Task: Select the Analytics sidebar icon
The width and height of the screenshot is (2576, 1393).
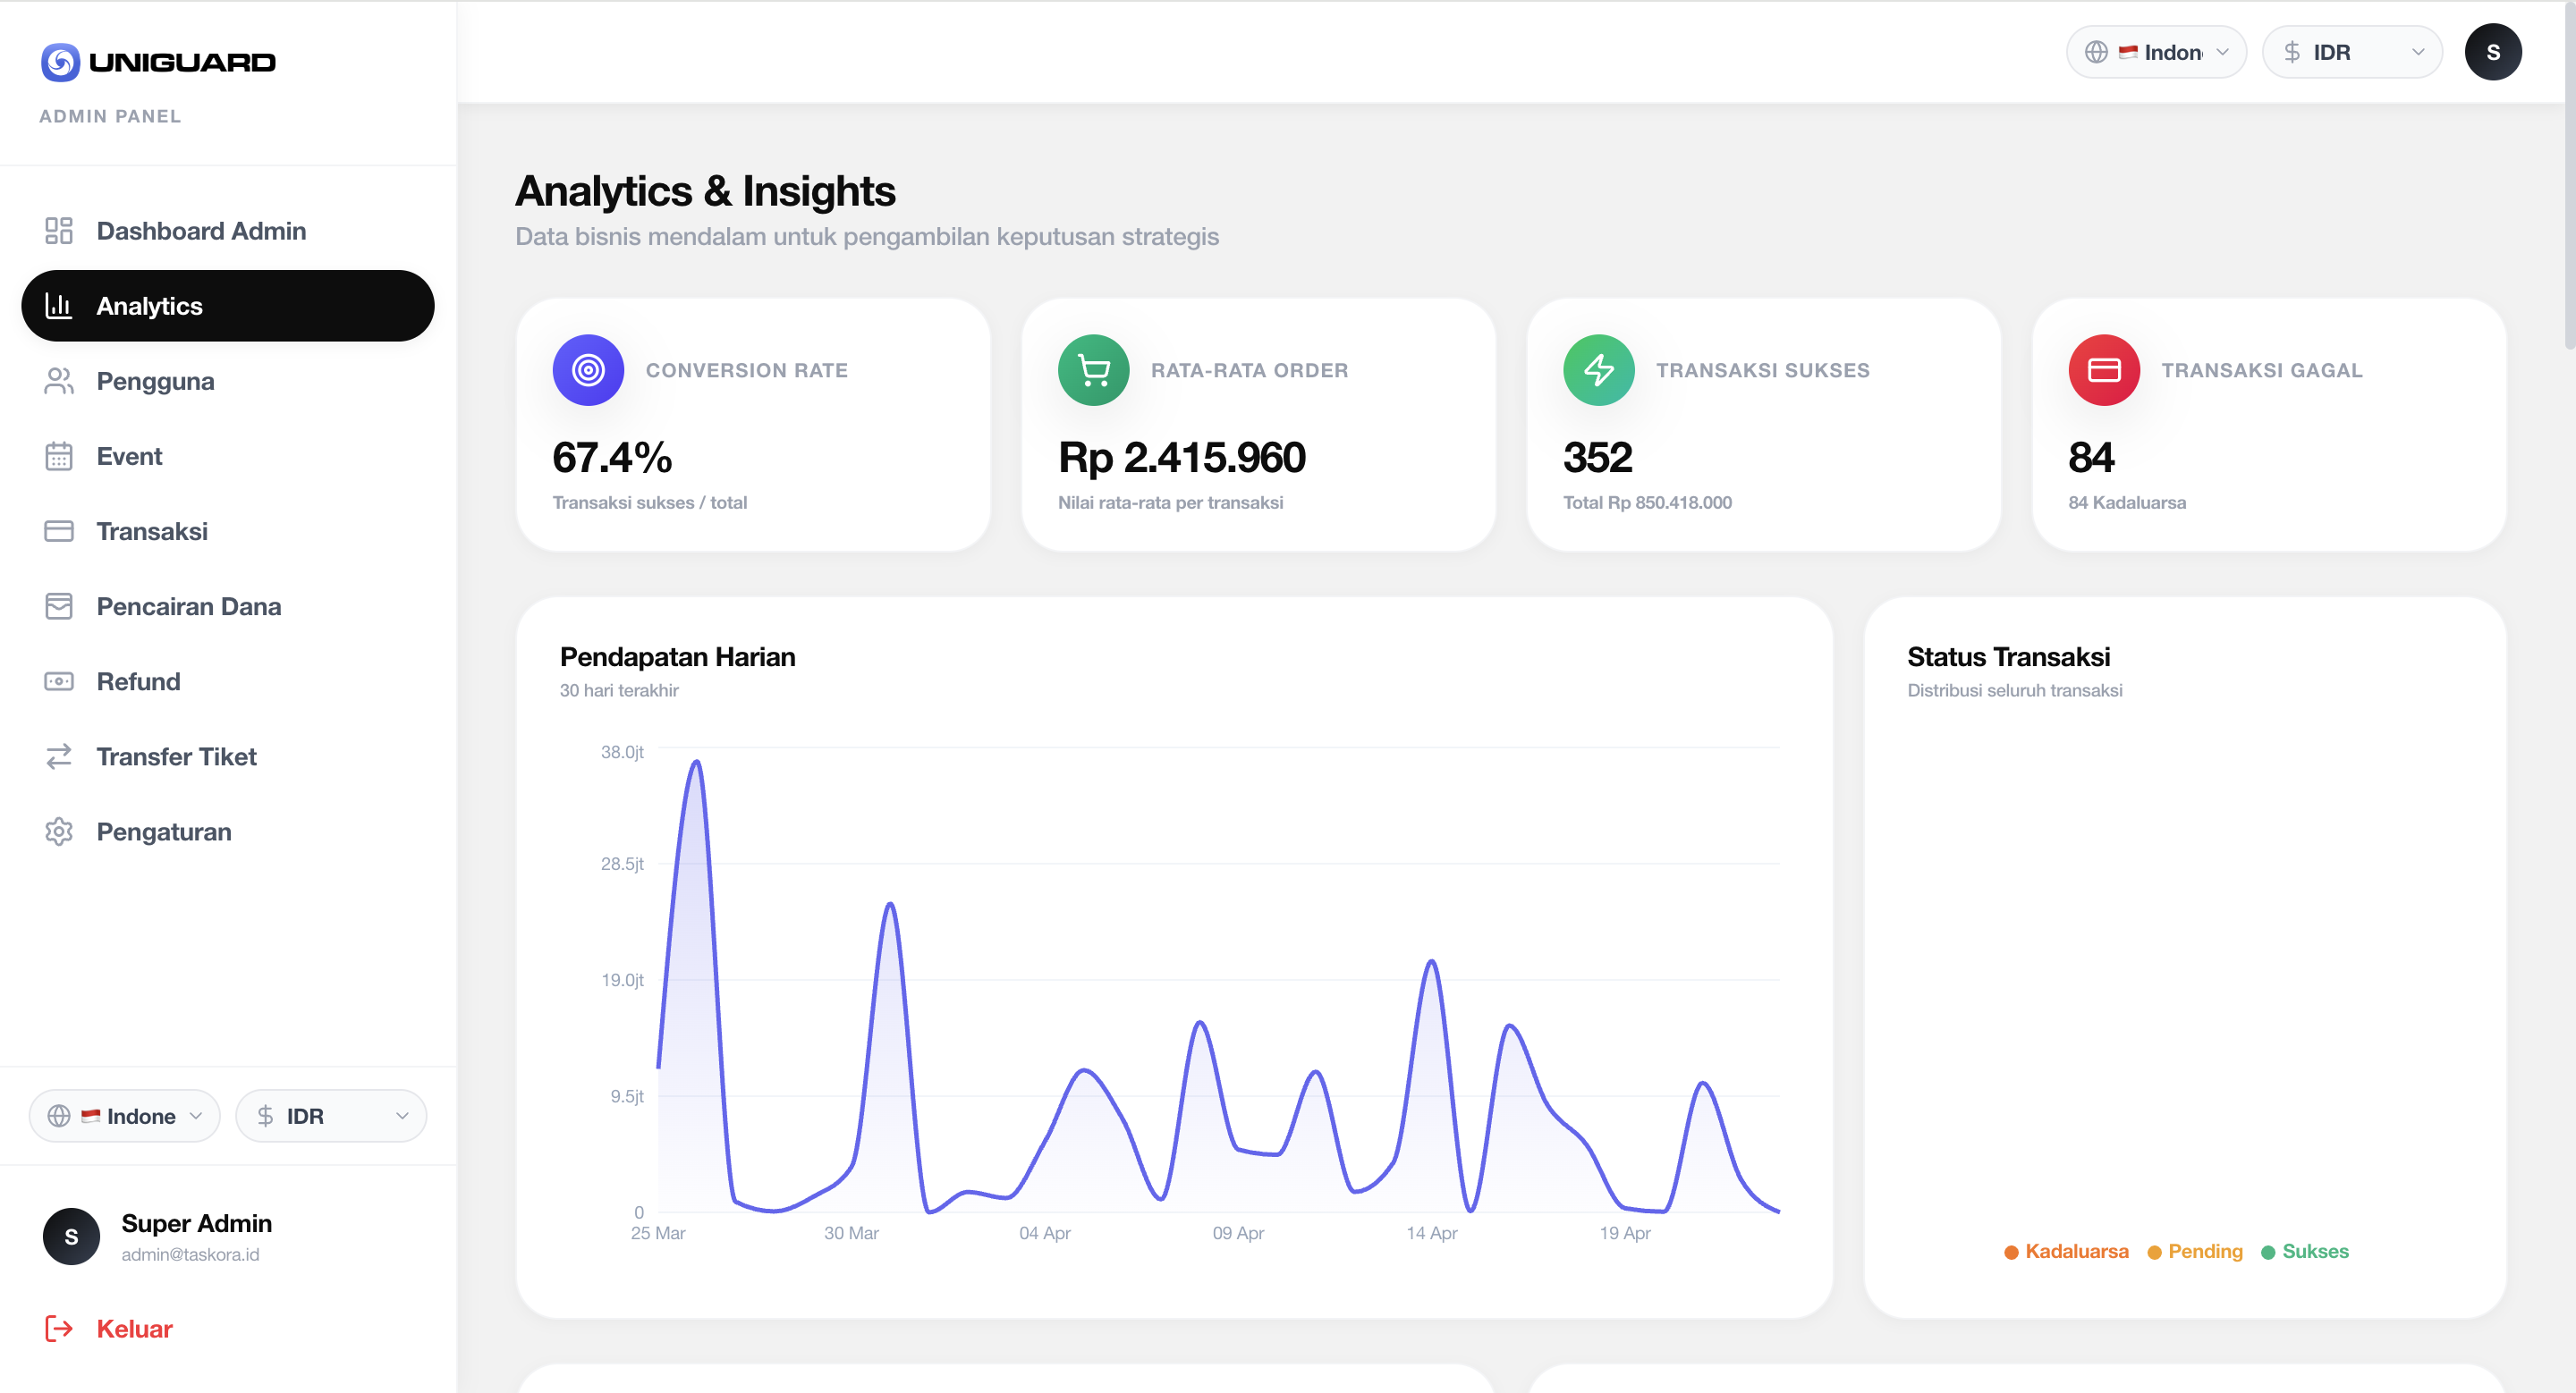Action: click(x=59, y=306)
